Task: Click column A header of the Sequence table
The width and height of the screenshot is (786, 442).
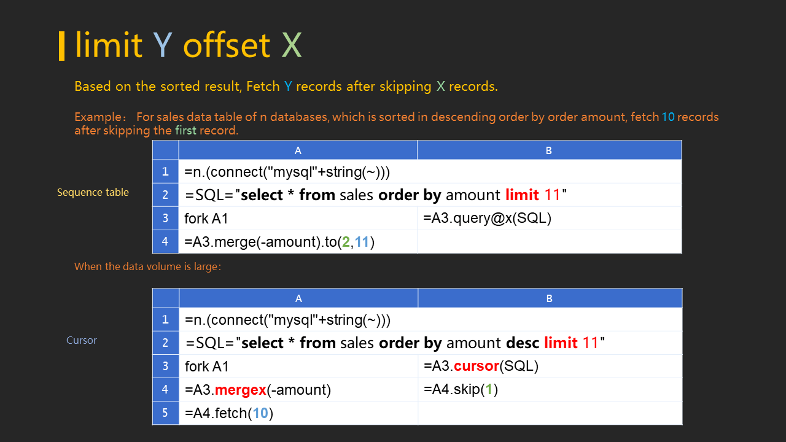Action: tap(298, 150)
